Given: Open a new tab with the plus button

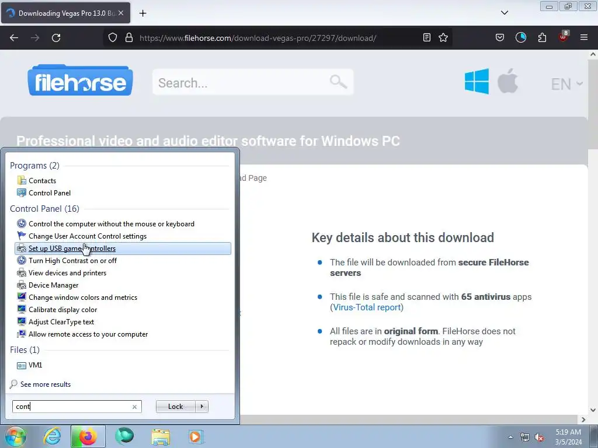Looking at the screenshot, I should (x=142, y=13).
